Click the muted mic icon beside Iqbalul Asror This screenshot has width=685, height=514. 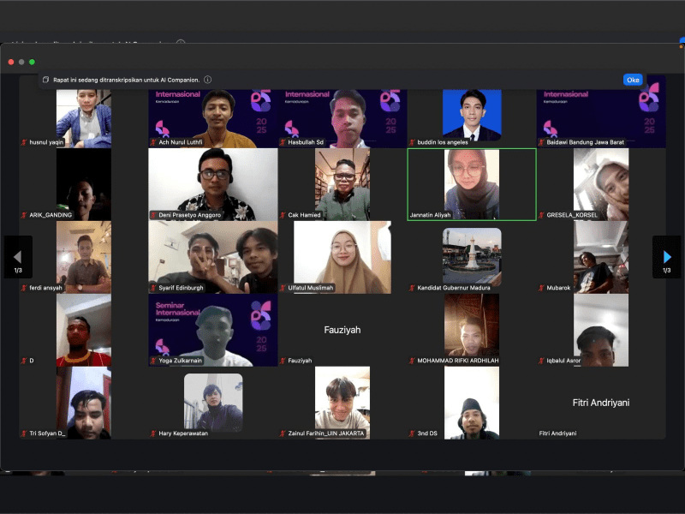click(541, 361)
